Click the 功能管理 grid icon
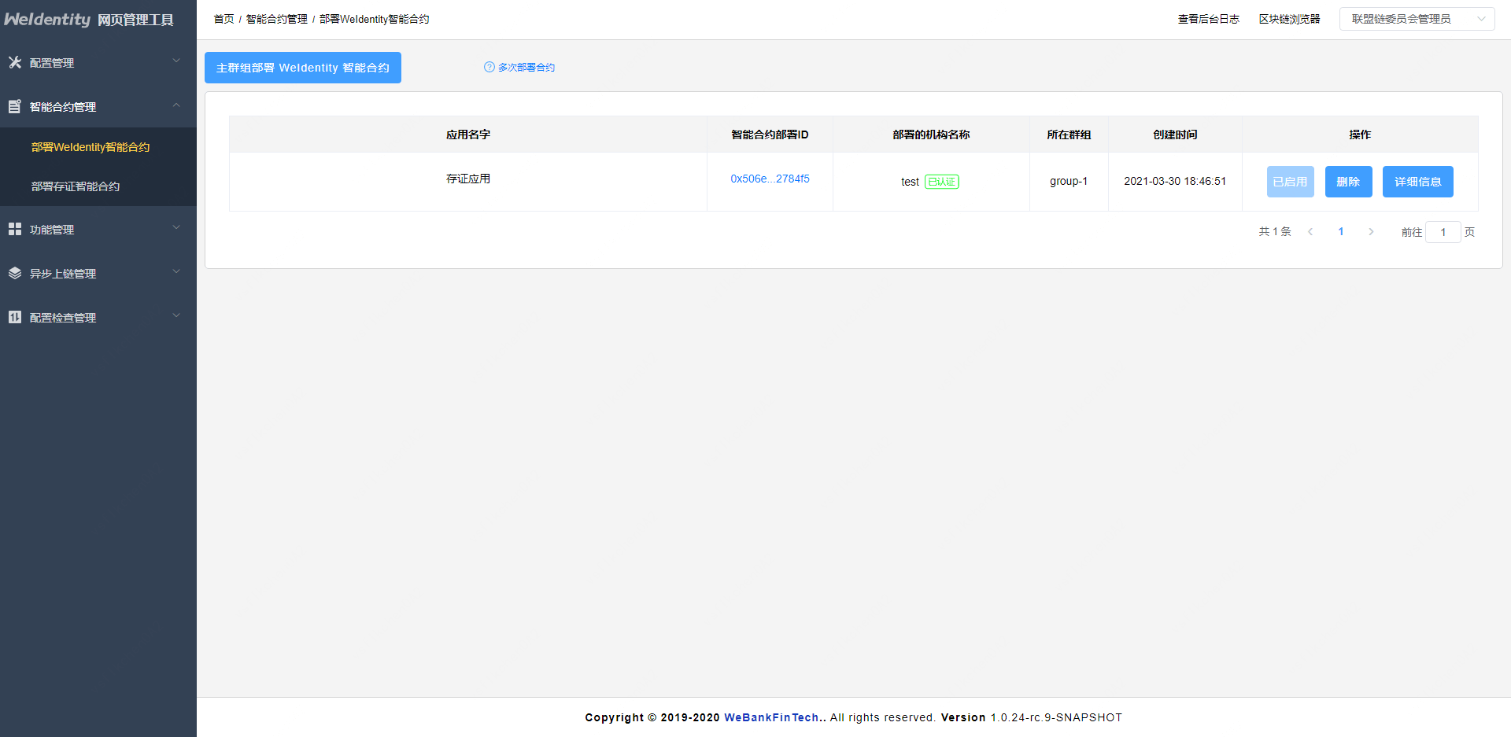Screen dimensions: 1511x737 [x=14, y=229]
